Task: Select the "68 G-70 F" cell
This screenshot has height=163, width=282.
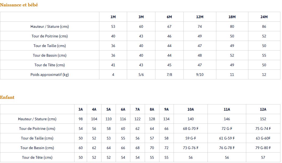Action: (191, 129)
